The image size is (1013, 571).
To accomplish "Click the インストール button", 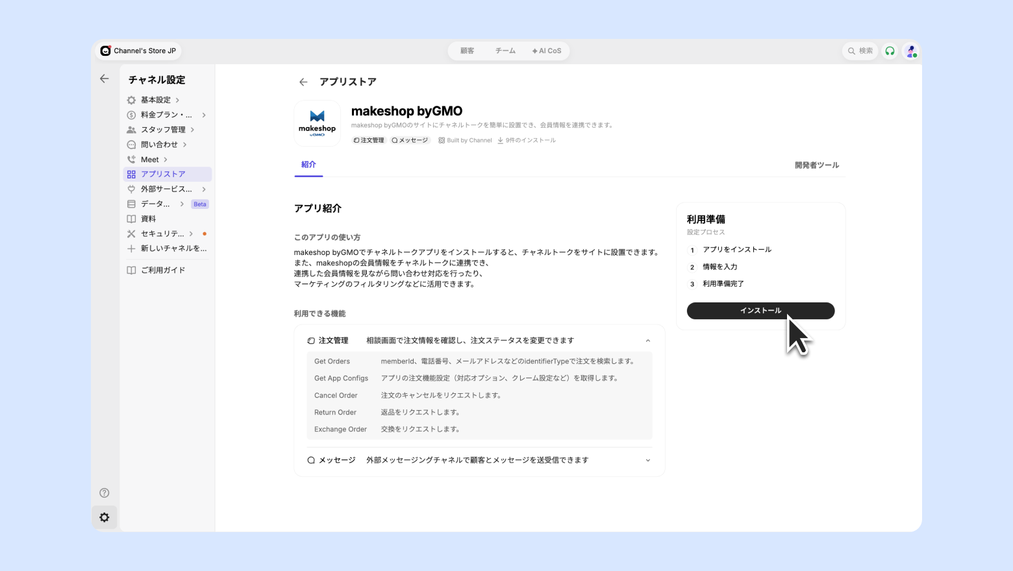I will coord(760,311).
